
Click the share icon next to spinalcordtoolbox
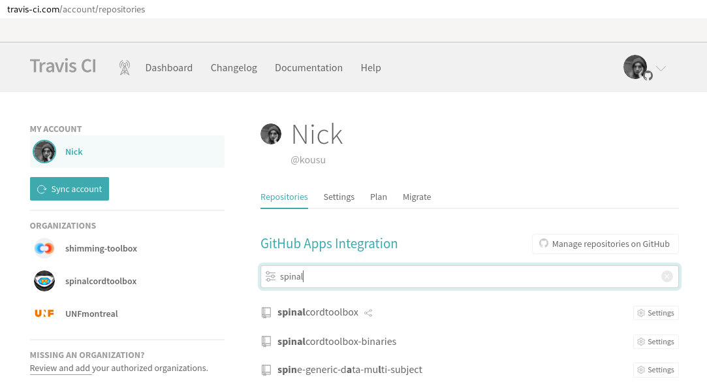pos(368,313)
